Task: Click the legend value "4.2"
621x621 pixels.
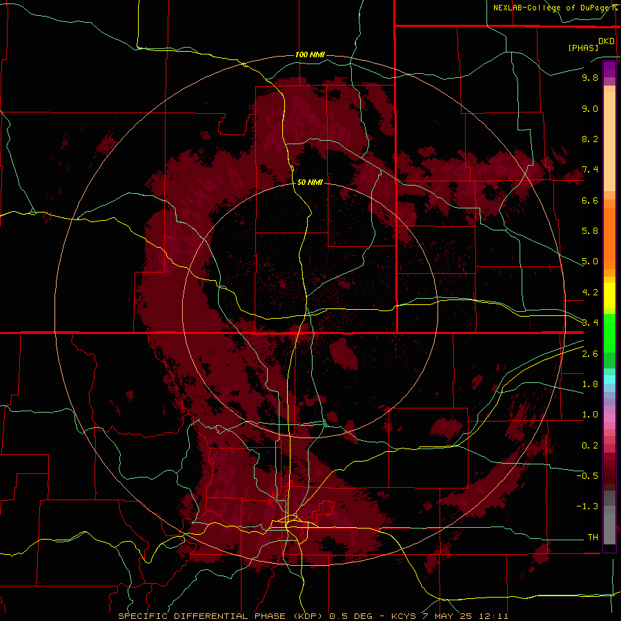Action: (x=590, y=293)
